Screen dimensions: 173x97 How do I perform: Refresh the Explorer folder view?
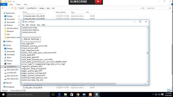click(x=144, y=8)
